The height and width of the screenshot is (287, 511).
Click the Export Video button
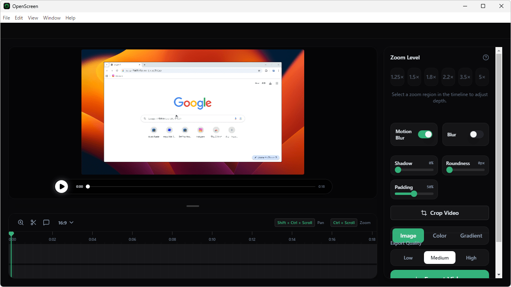[439, 278]
